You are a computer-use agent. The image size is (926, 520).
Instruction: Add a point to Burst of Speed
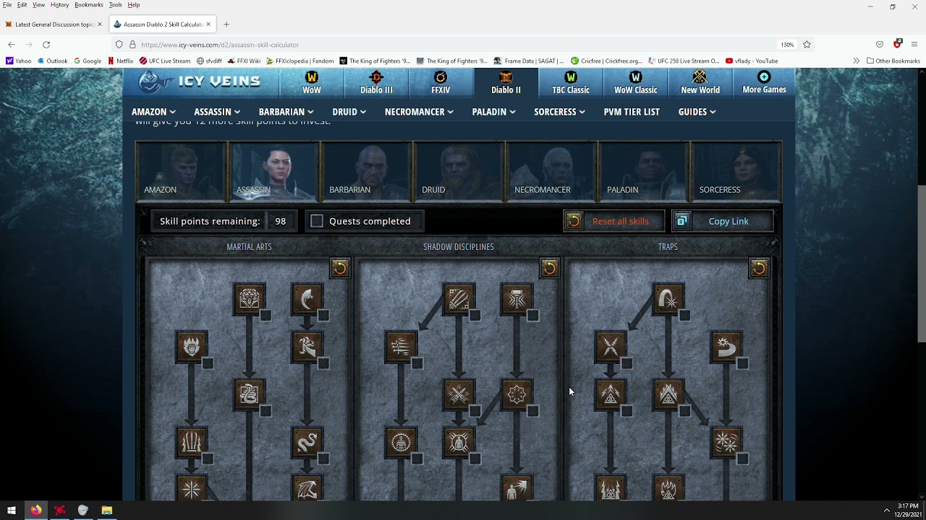(x=417, y=363)
